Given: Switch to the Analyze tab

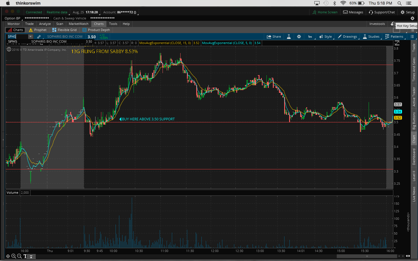Looking at the screenshot, I should 45,24.
